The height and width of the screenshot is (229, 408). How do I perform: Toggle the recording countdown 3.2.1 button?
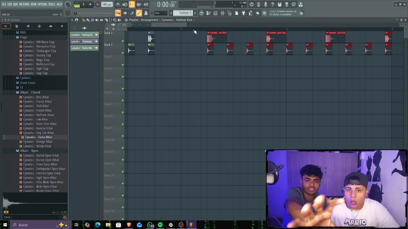pyautogui.click(x=132, y=4)
